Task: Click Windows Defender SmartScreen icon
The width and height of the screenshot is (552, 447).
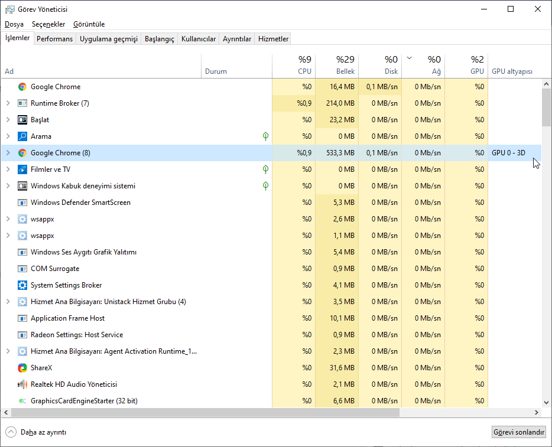Action: (x=22, y=203)
